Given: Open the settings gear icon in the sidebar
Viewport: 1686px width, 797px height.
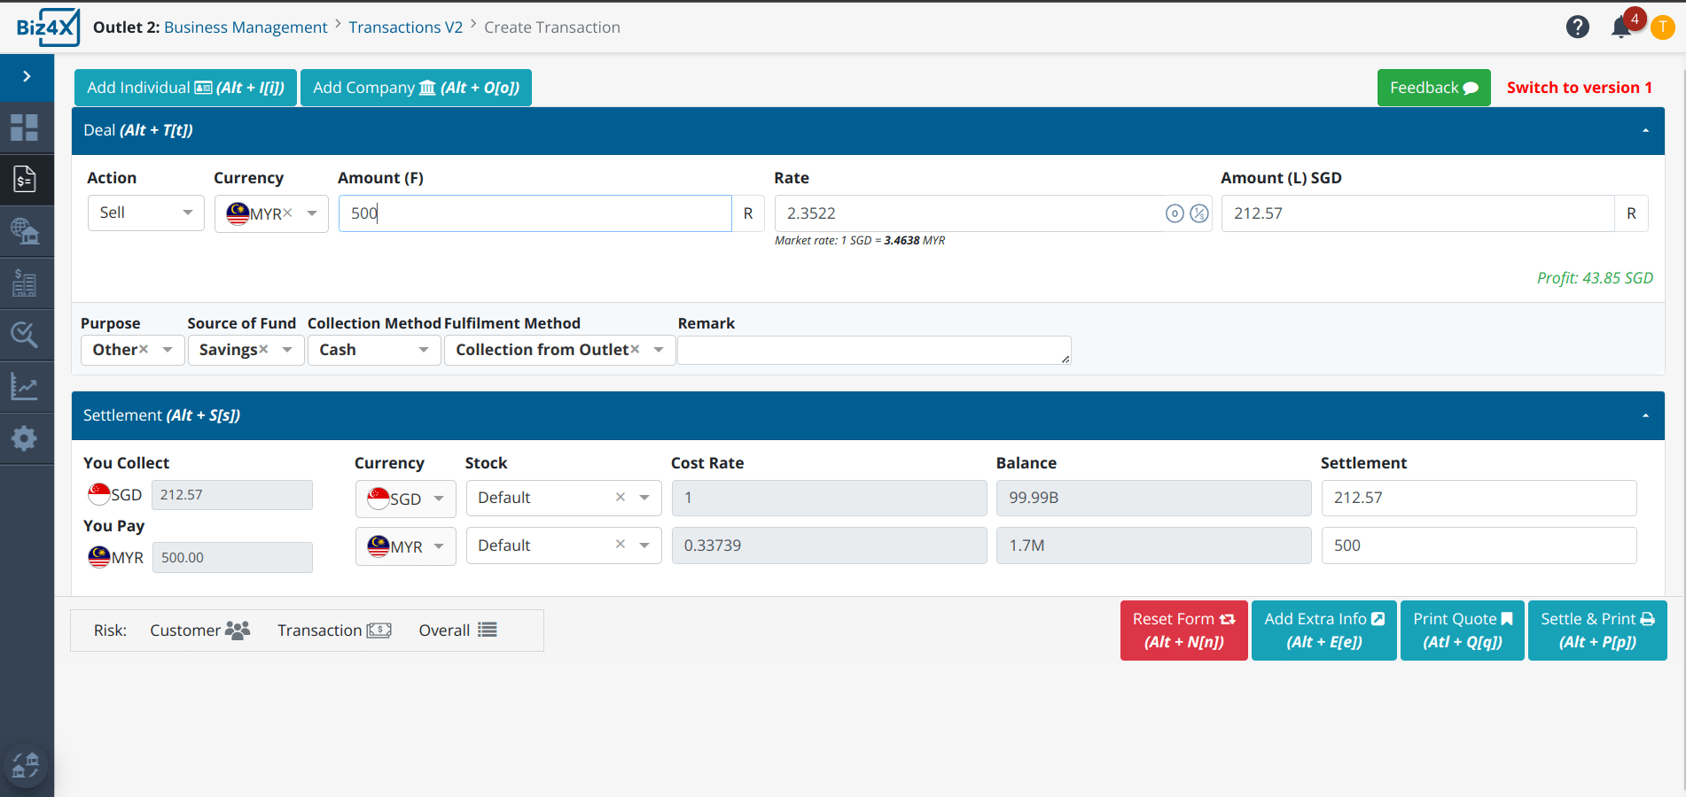Looking at the screenshot, I should 25,437.
